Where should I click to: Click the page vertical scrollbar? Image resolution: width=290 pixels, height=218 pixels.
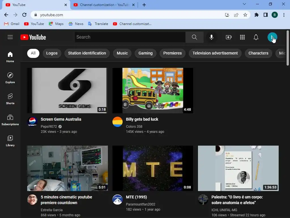click(288, 48)
